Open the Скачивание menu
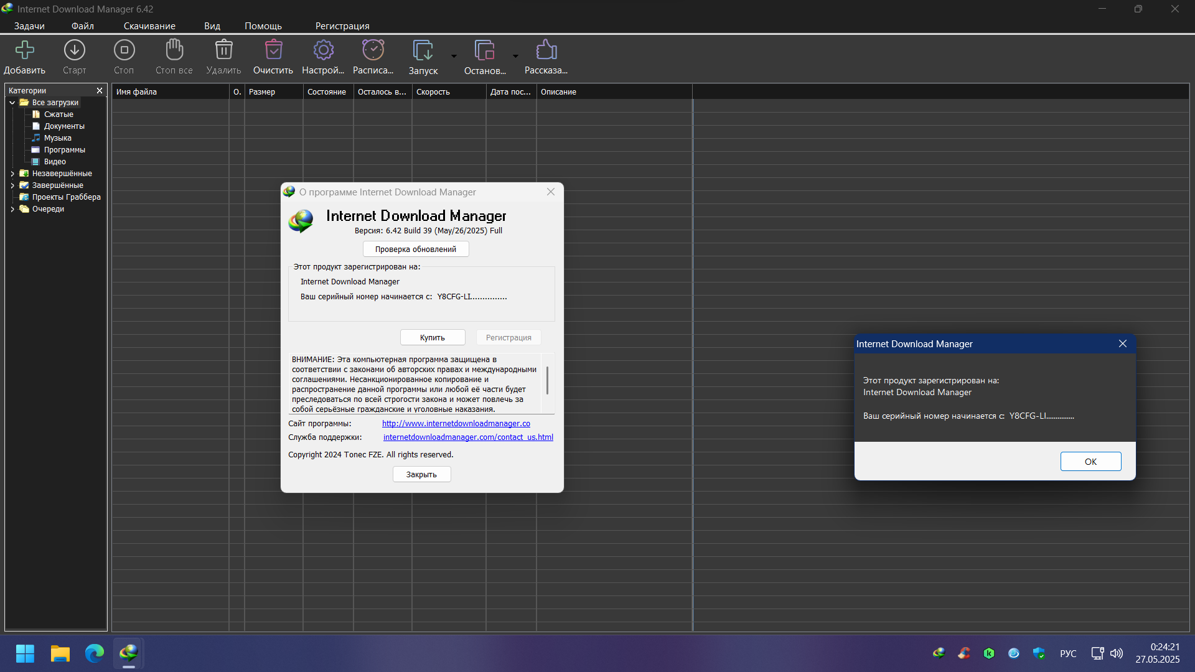 (x=149, y=26)
